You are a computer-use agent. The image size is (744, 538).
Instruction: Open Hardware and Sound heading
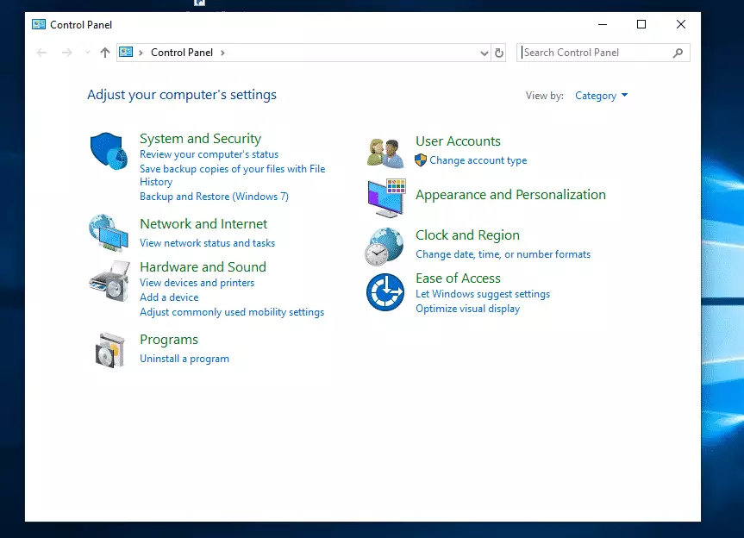[x=203, y=267]
